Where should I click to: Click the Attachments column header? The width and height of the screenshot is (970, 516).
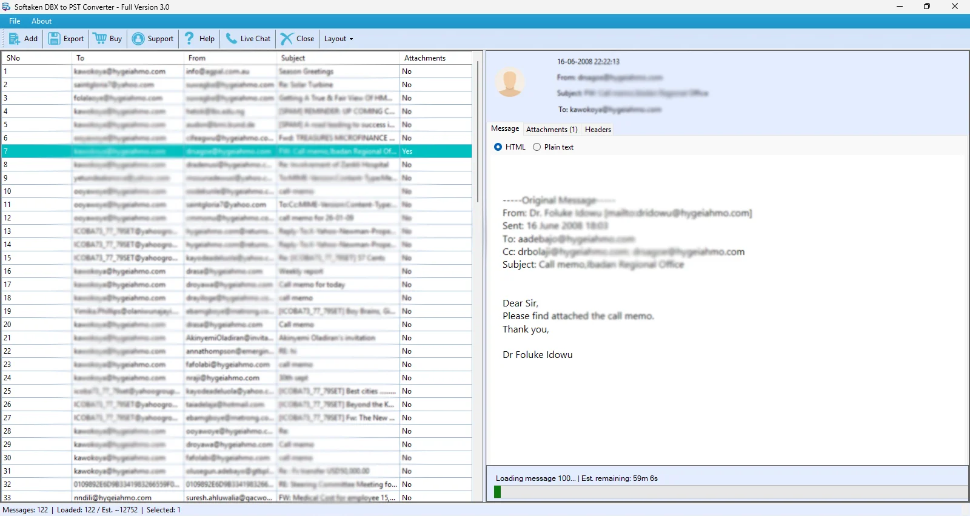(436, 58)
